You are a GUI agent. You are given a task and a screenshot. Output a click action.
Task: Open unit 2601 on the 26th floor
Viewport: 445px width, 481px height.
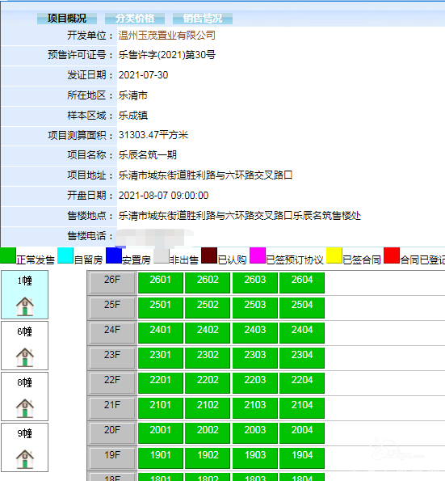click(161, 282)
